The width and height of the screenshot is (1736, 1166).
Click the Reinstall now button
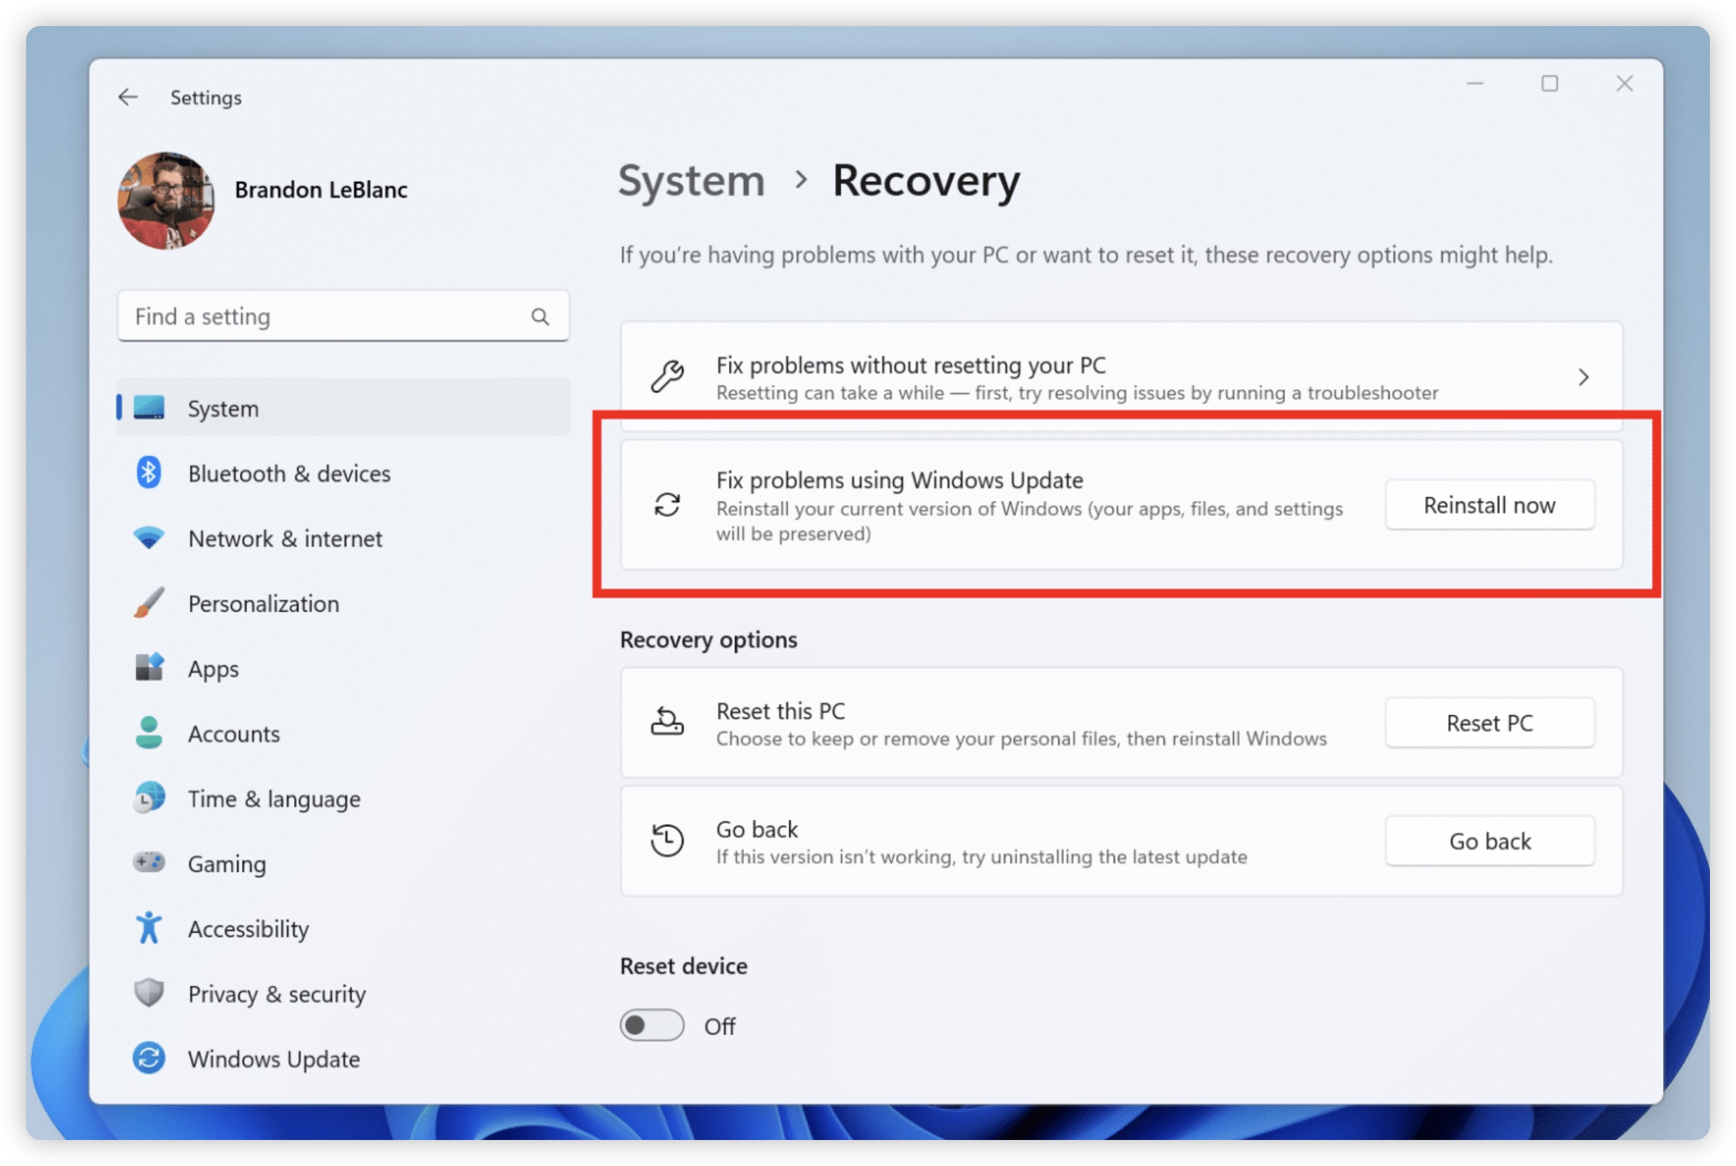(x=1490, y=505)
